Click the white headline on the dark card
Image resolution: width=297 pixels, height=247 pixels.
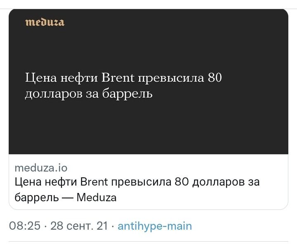[x=123, y=86]
